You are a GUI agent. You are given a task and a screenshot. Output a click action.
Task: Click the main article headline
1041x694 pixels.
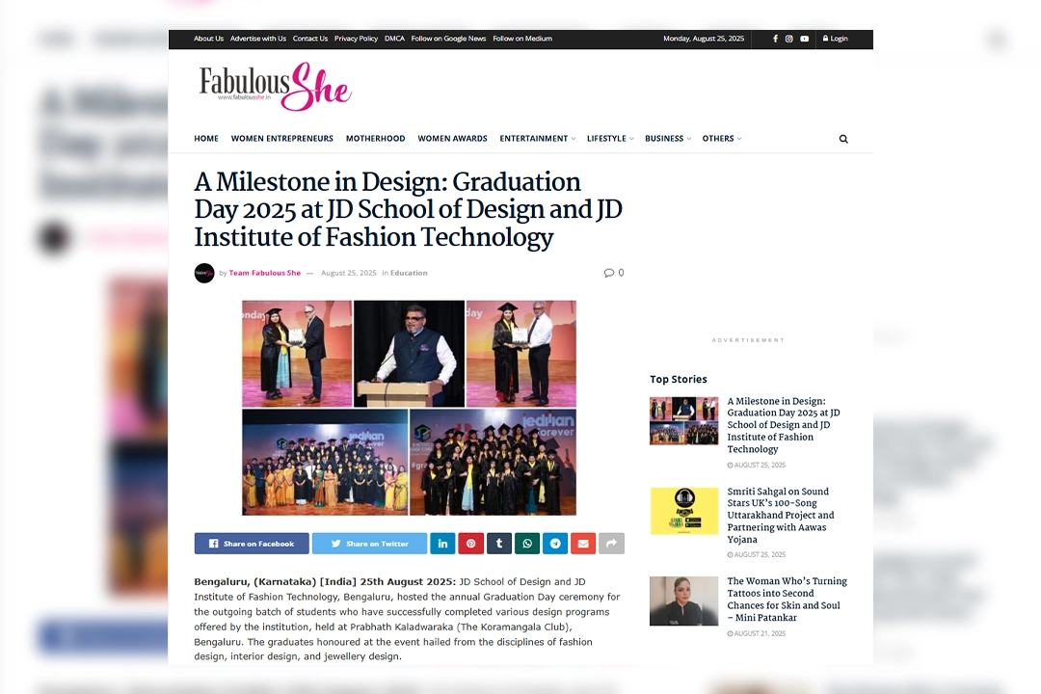coord(409,209)
